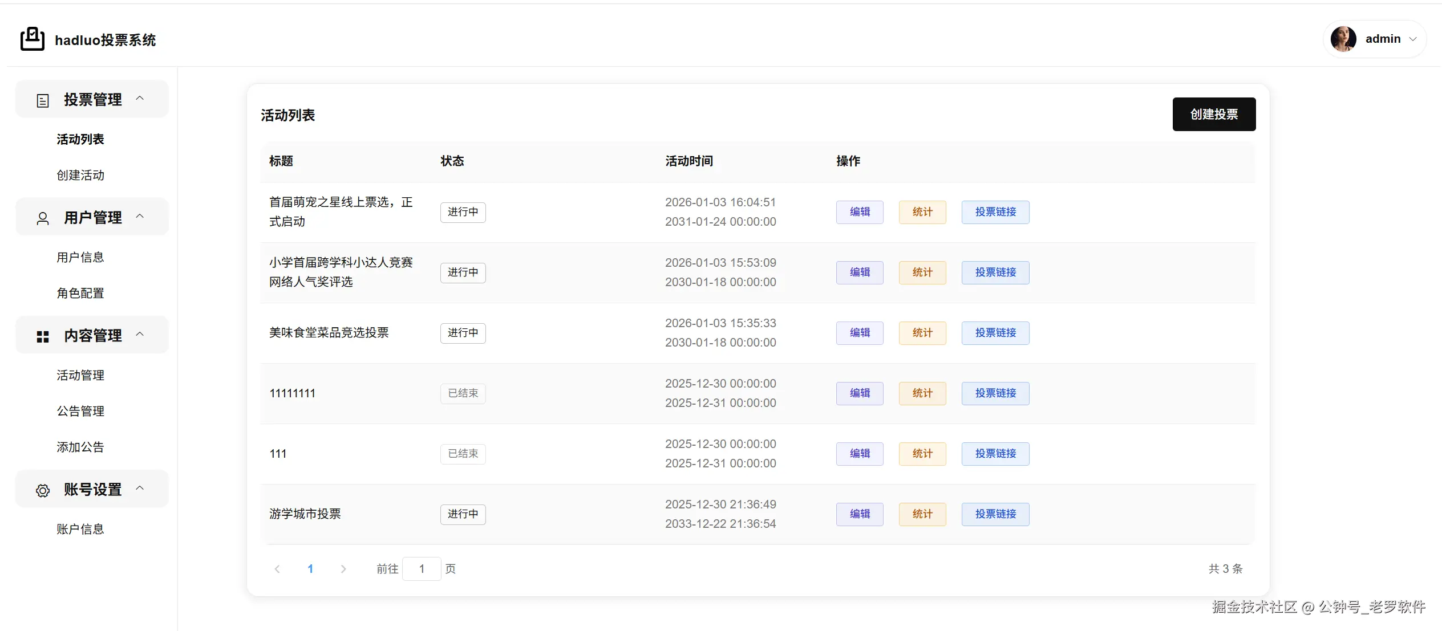Collapse the 用户管理 section chevron
Viewport: 1442px width, 631px height.
click(140, 217)
